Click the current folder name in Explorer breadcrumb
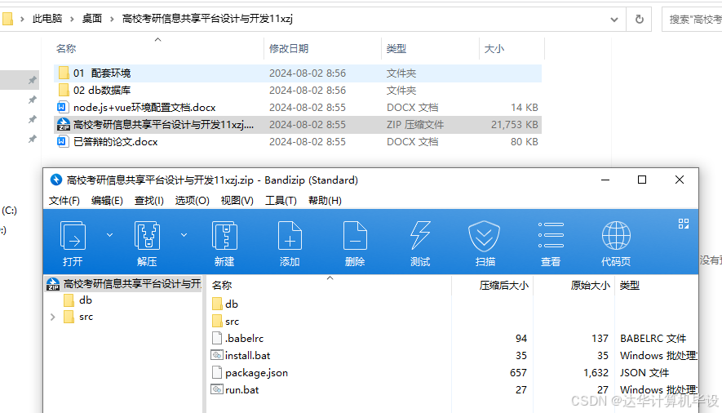Image resolution: width=722 pixels, height=413 pixels. coord(207,19)
